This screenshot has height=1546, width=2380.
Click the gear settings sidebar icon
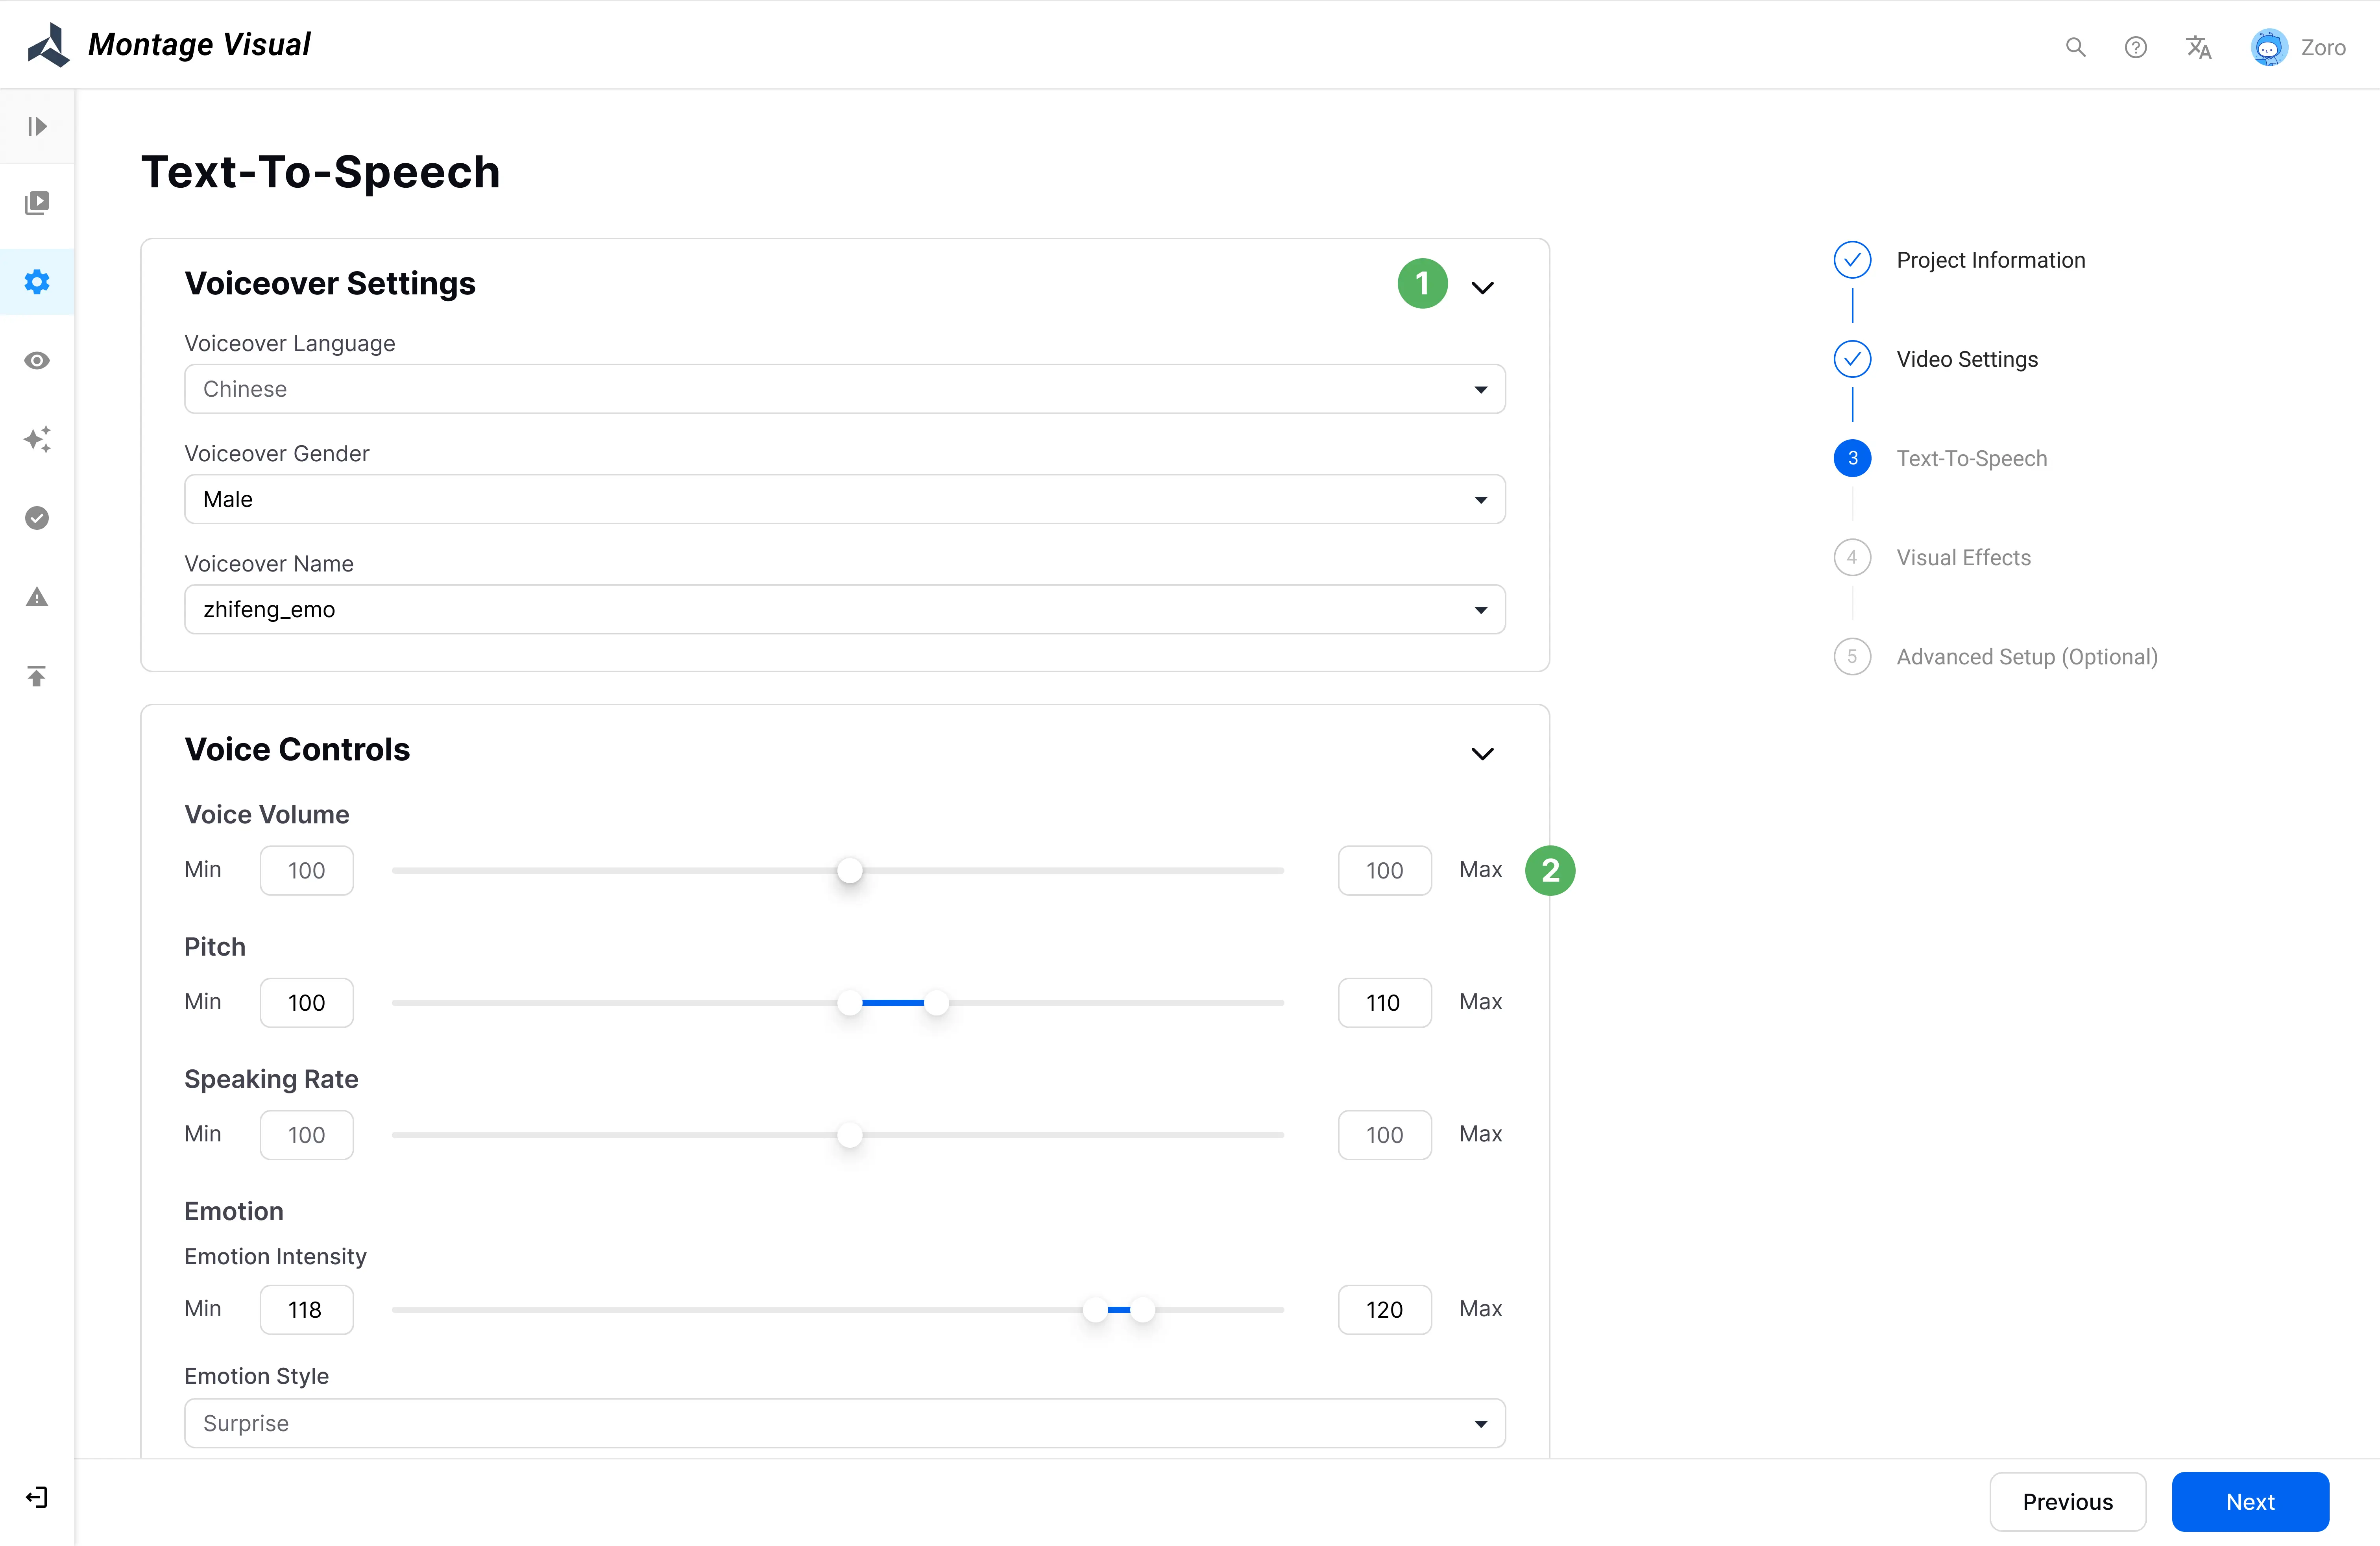(37, 282)
